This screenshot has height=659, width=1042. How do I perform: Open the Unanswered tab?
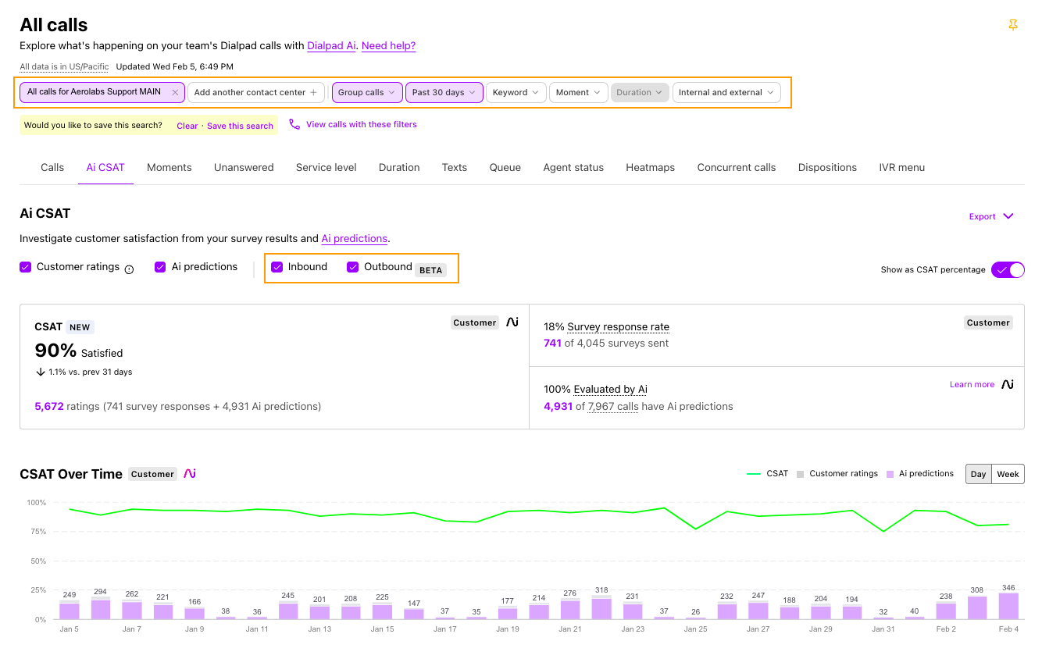[244, 167]
